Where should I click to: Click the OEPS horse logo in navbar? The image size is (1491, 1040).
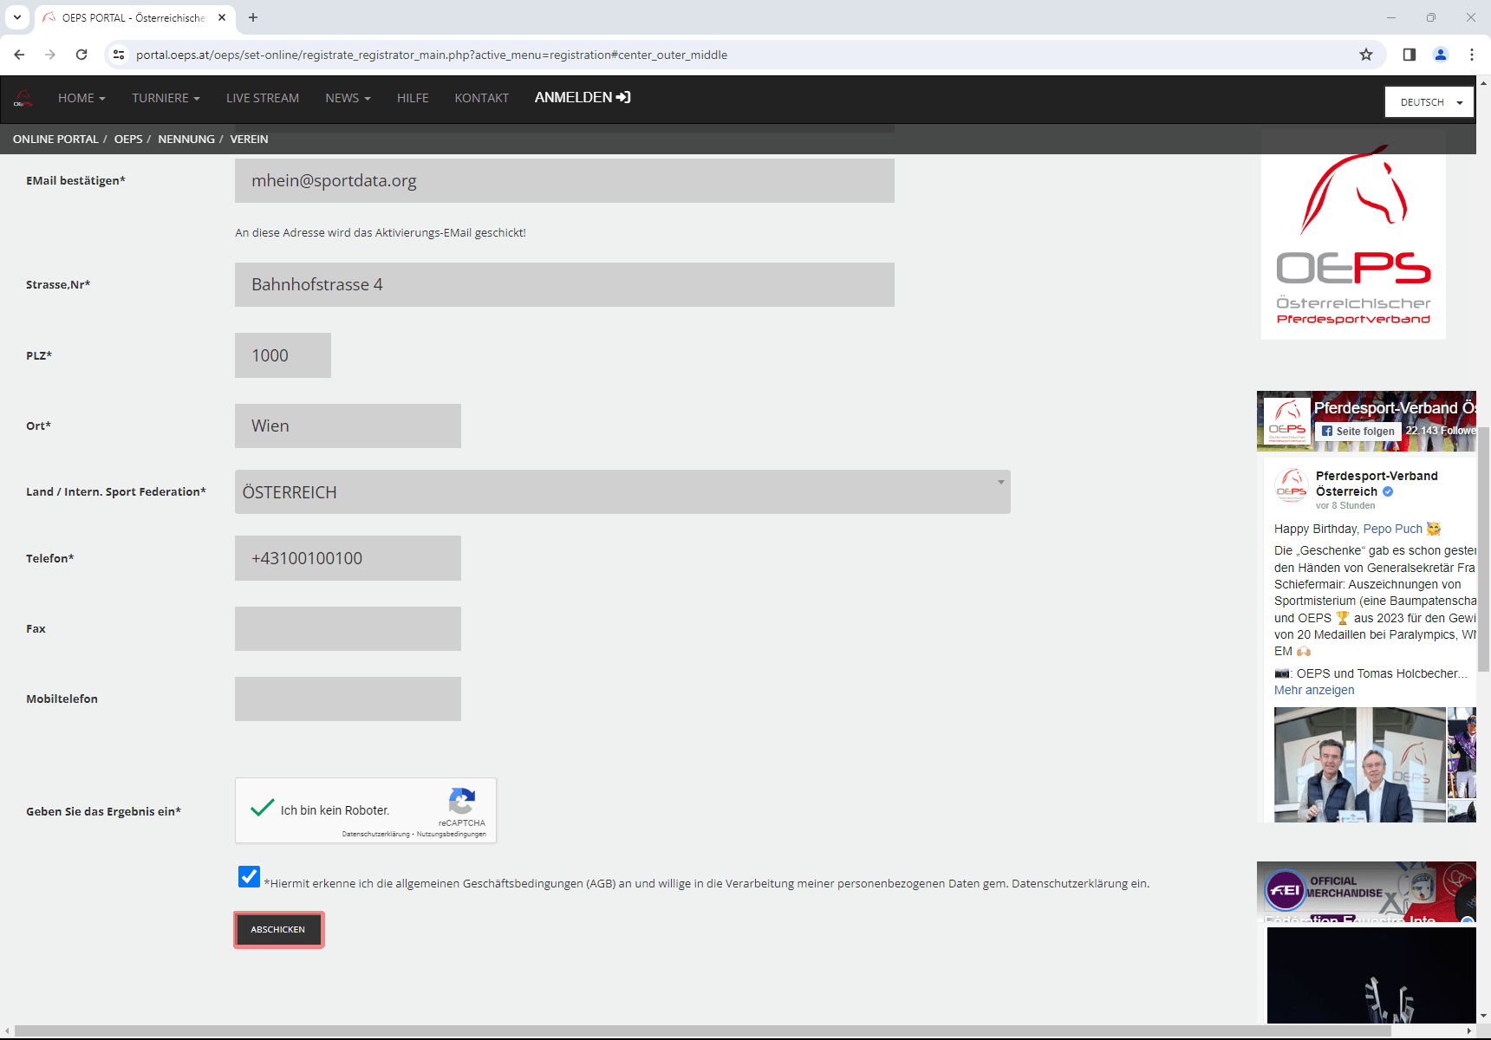coord(23,98)
